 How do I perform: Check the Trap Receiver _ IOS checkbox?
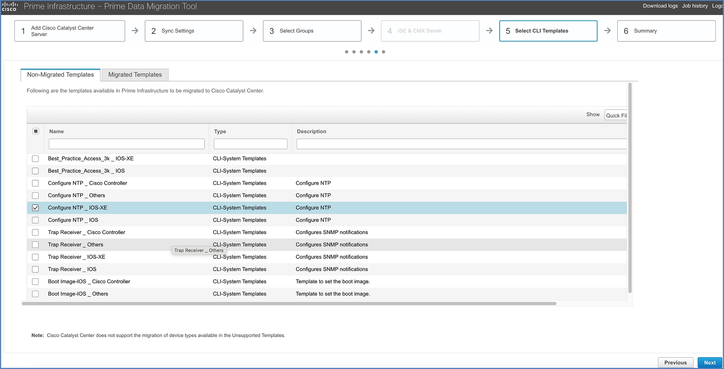(35, 269)
